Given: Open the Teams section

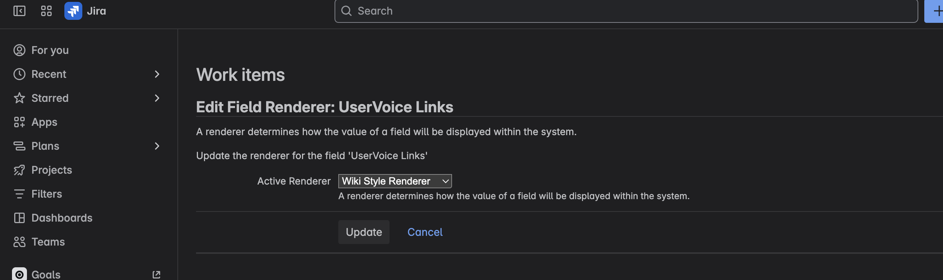Looking at the screenshot, I should pos(48,241).
